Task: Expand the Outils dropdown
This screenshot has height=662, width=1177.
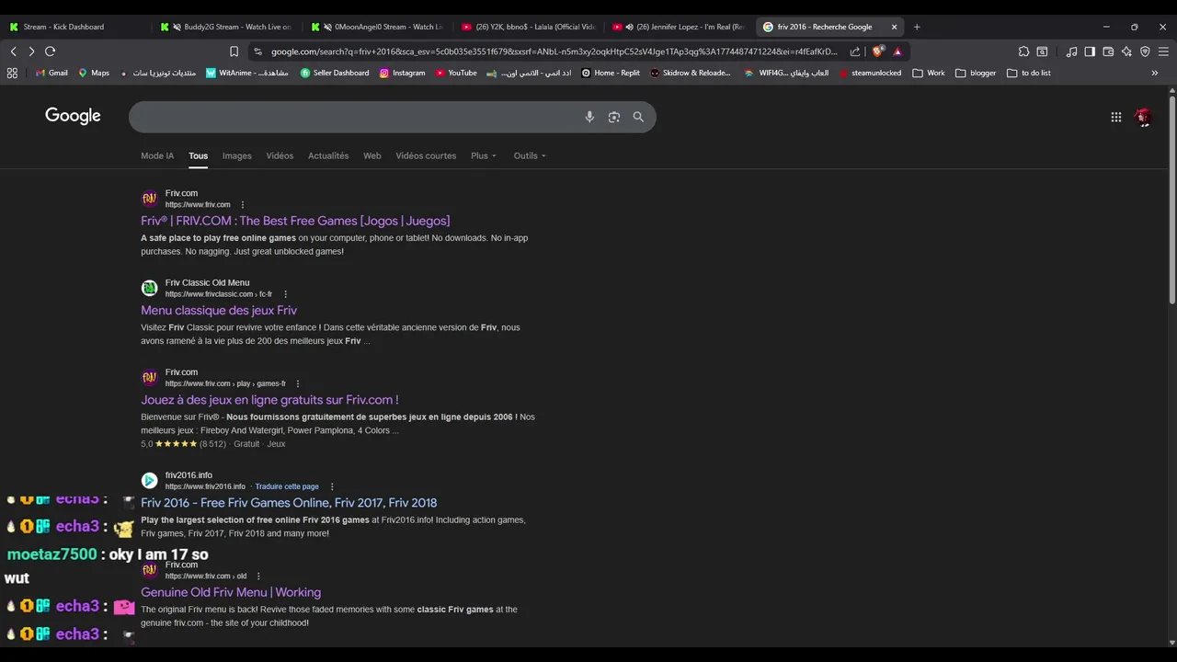Action: point(530,155)
